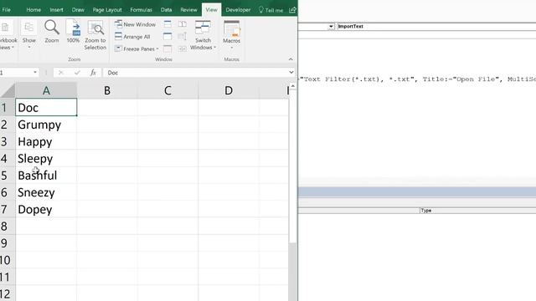Click the Enter checkmark icon in formula bar
Image resolution: width=536 pixels, height=301 pixels.
[x=77, y=73]
